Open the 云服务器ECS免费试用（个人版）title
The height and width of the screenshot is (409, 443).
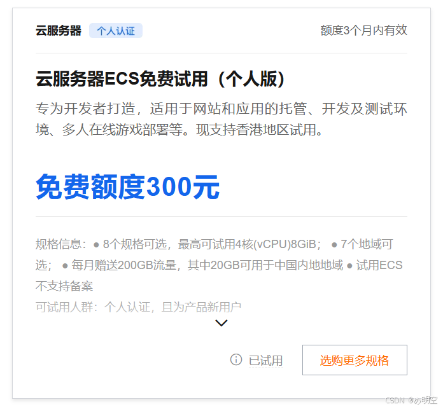coord(160,78)
